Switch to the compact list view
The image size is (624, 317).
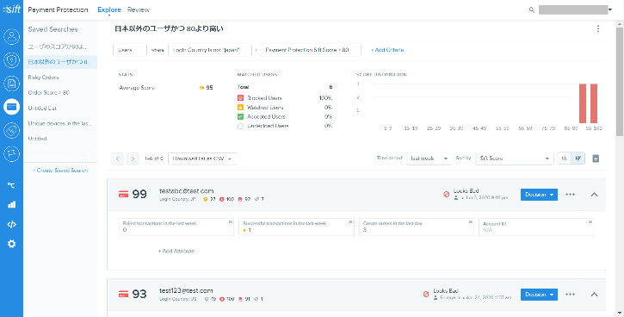[x=564, y=158]
